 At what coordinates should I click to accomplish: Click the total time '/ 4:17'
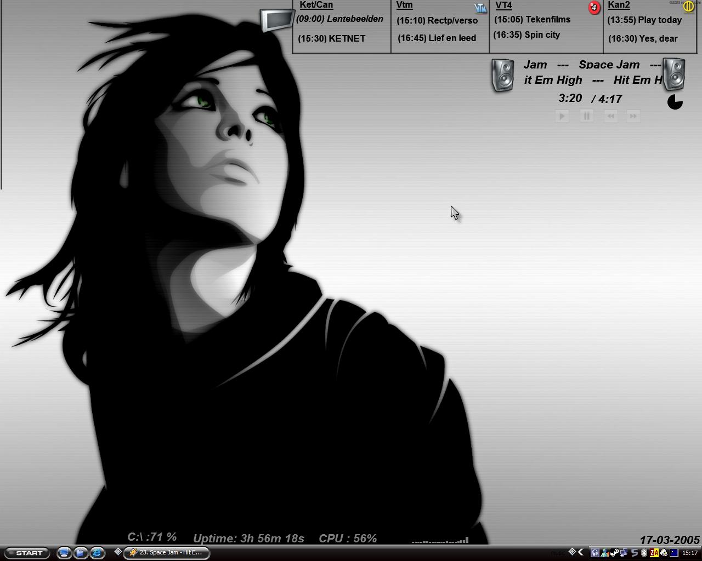(607, 99)
